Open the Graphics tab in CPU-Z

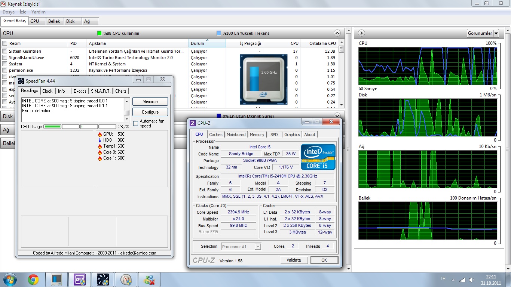coord(292,135)
